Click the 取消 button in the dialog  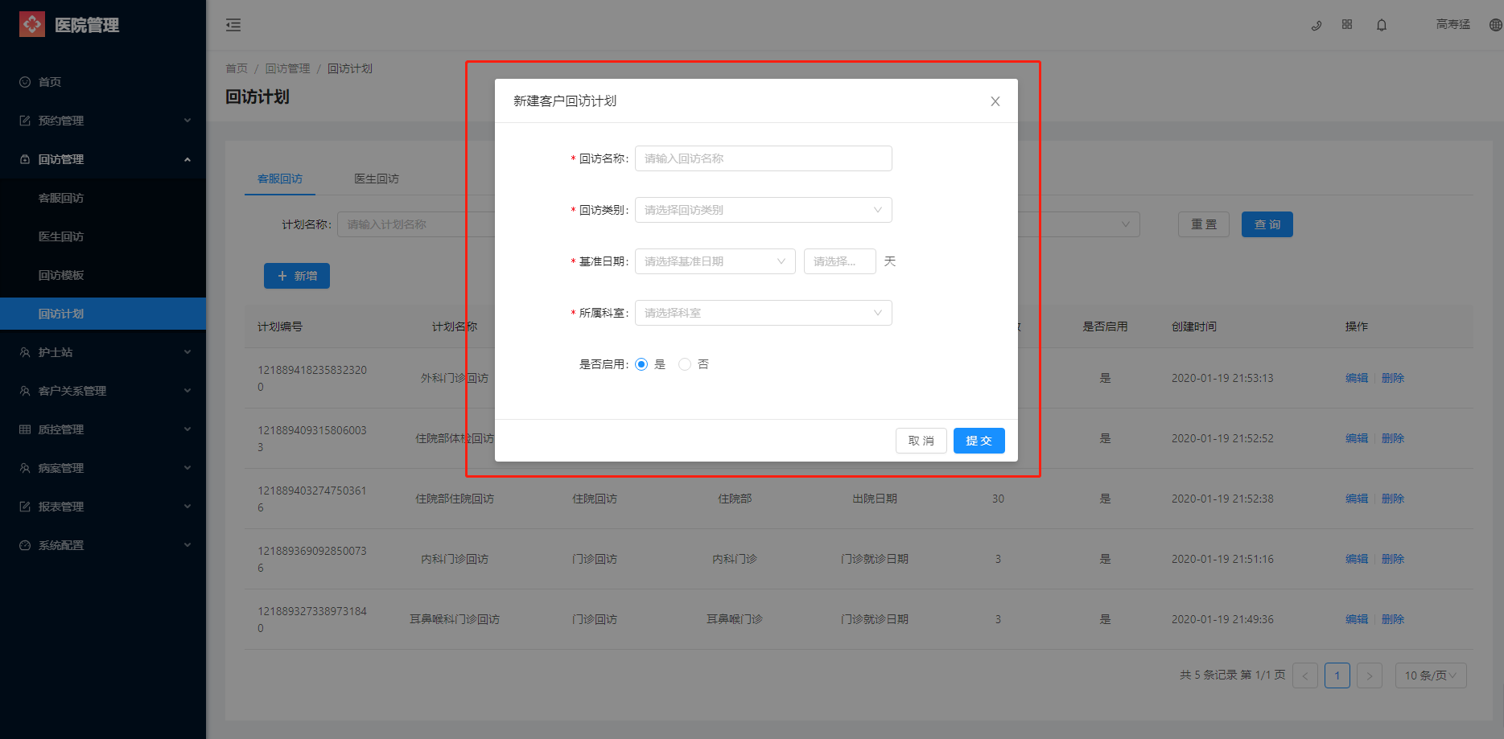coord(921,441)
